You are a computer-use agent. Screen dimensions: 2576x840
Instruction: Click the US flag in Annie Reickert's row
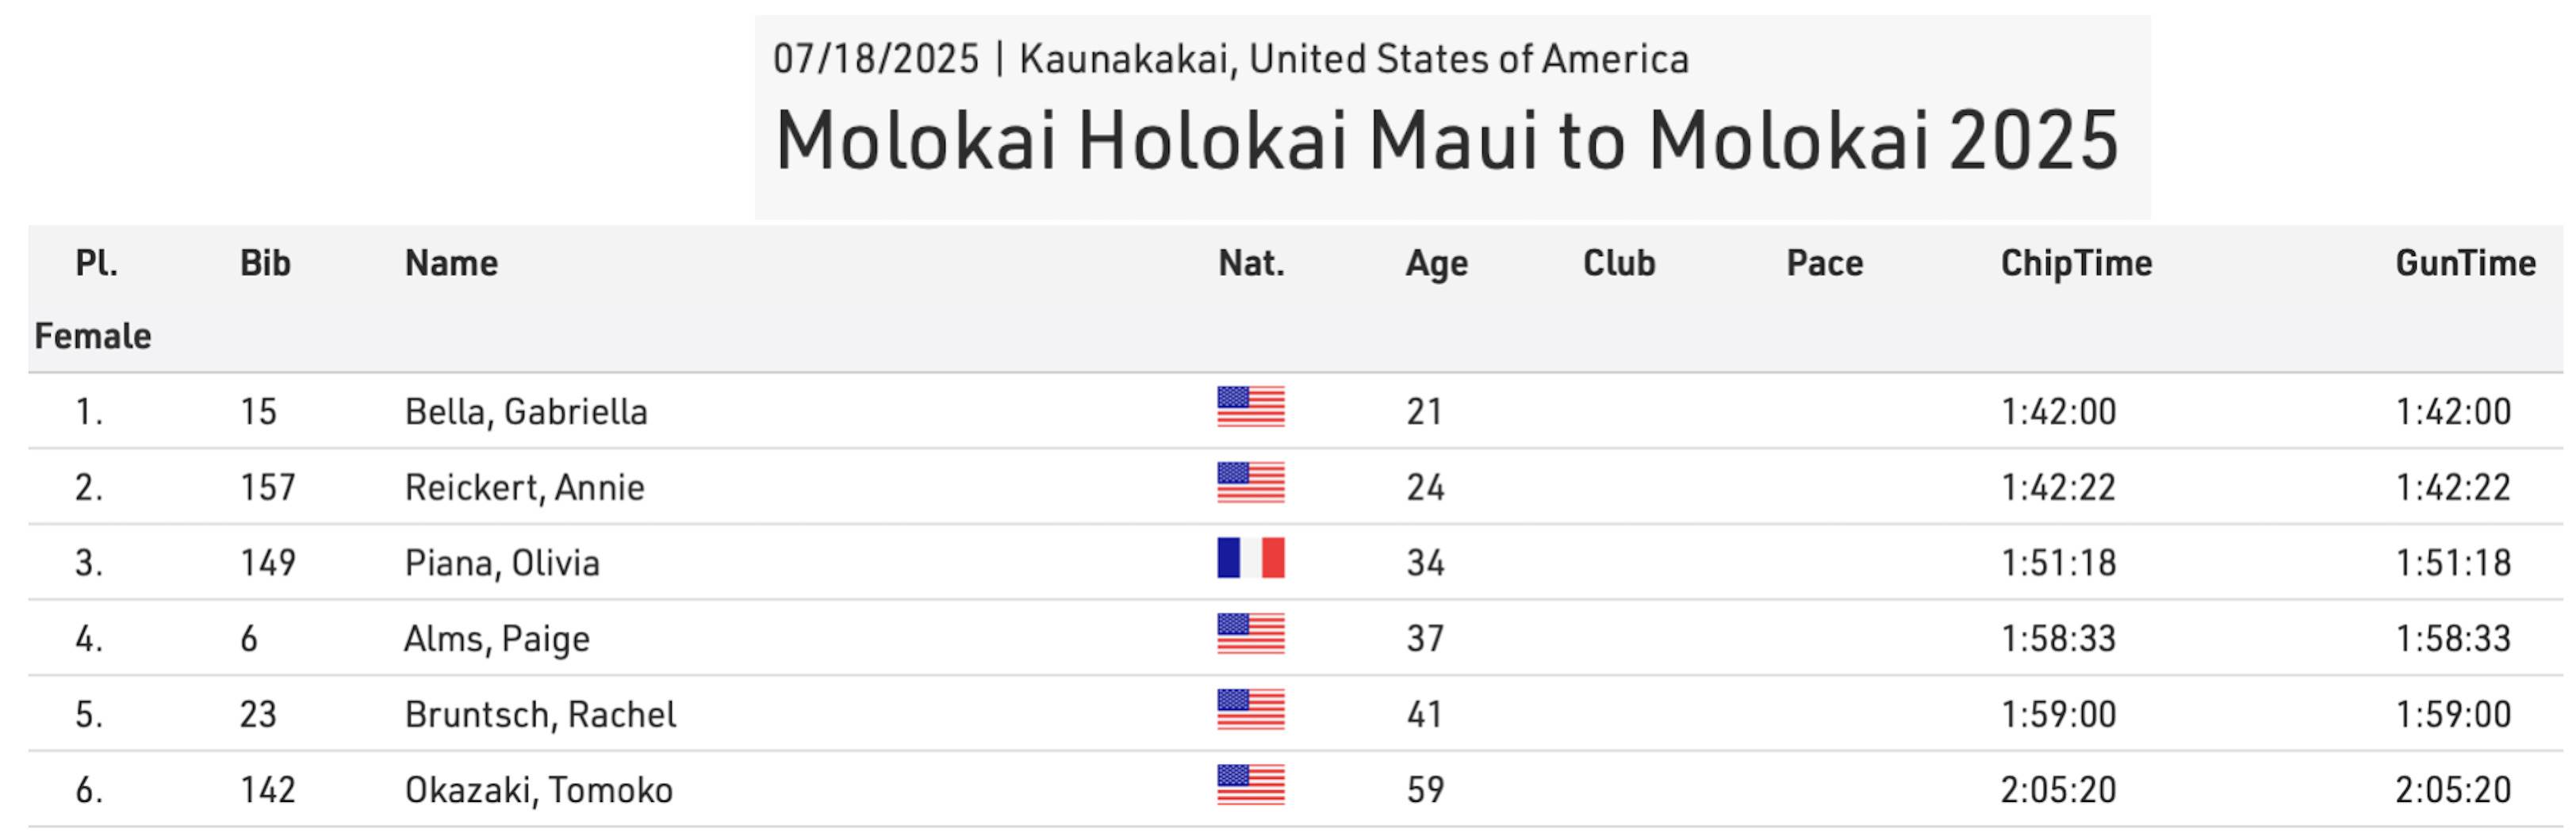tap(1250, 483)
